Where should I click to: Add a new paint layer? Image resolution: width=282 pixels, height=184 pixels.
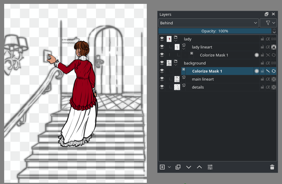162,167
